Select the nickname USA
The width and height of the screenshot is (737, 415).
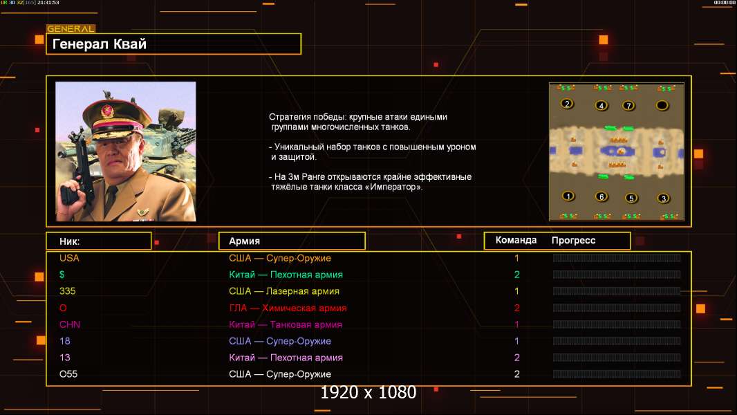[69, 258]
